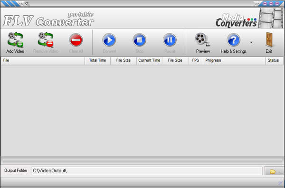Click the middle purple title bar button

pos(271,3)
